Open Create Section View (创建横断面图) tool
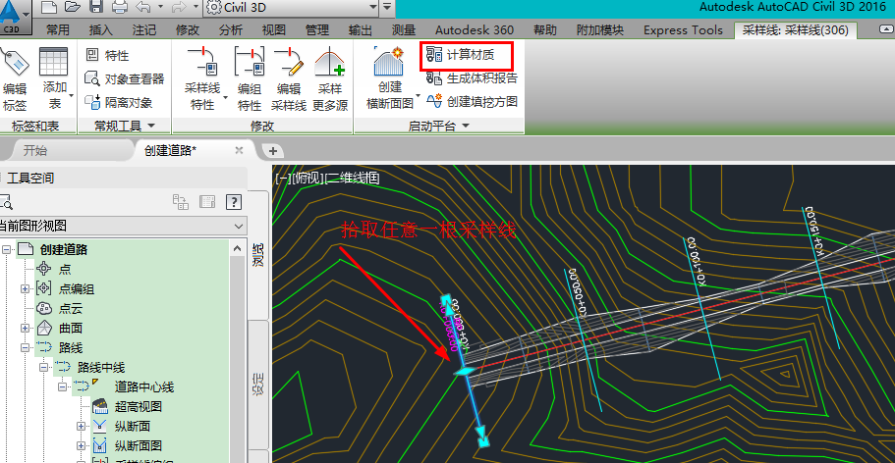 [390, 78]
